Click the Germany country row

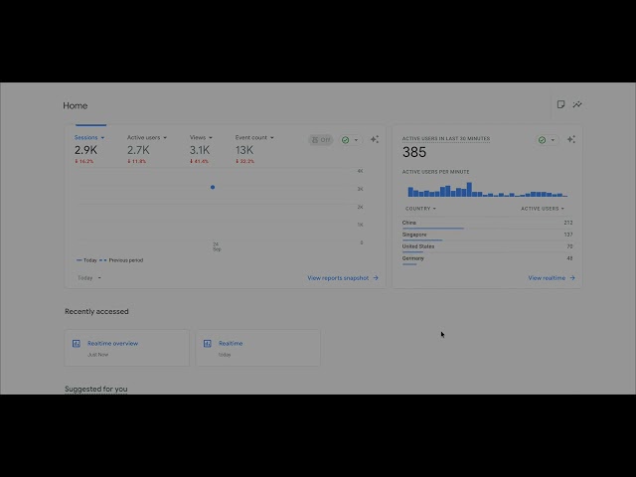pyautogui.click(x=488, y=259)
